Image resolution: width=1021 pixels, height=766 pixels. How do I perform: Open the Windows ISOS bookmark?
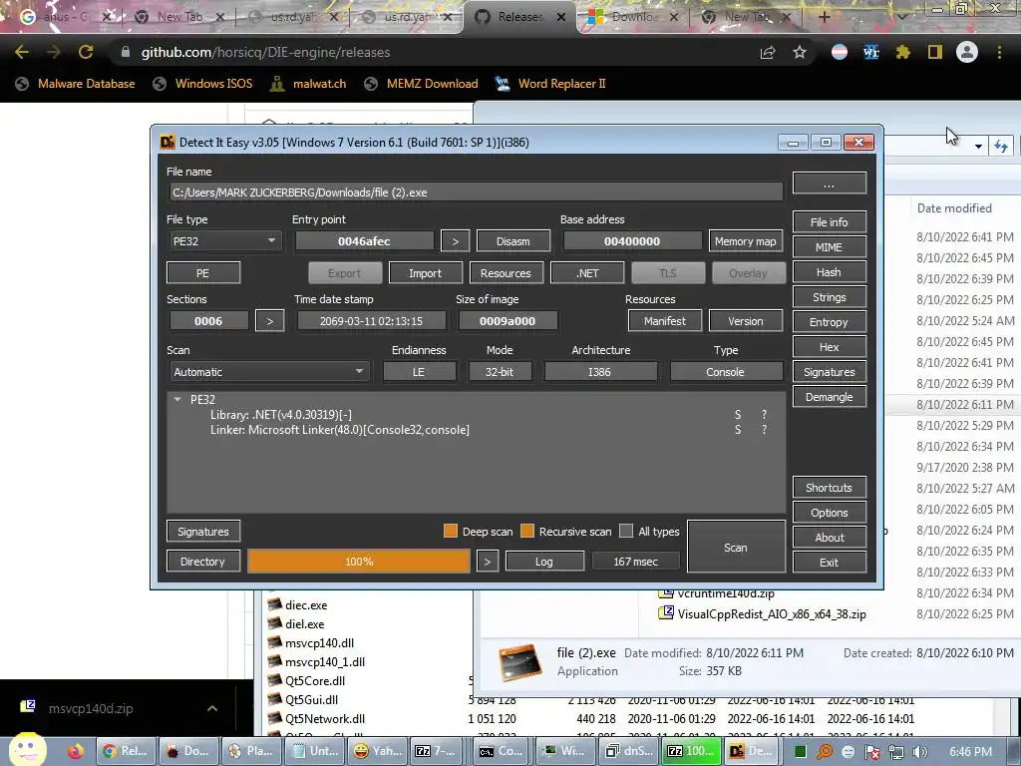pyautogui.click(x=202, y=84)
